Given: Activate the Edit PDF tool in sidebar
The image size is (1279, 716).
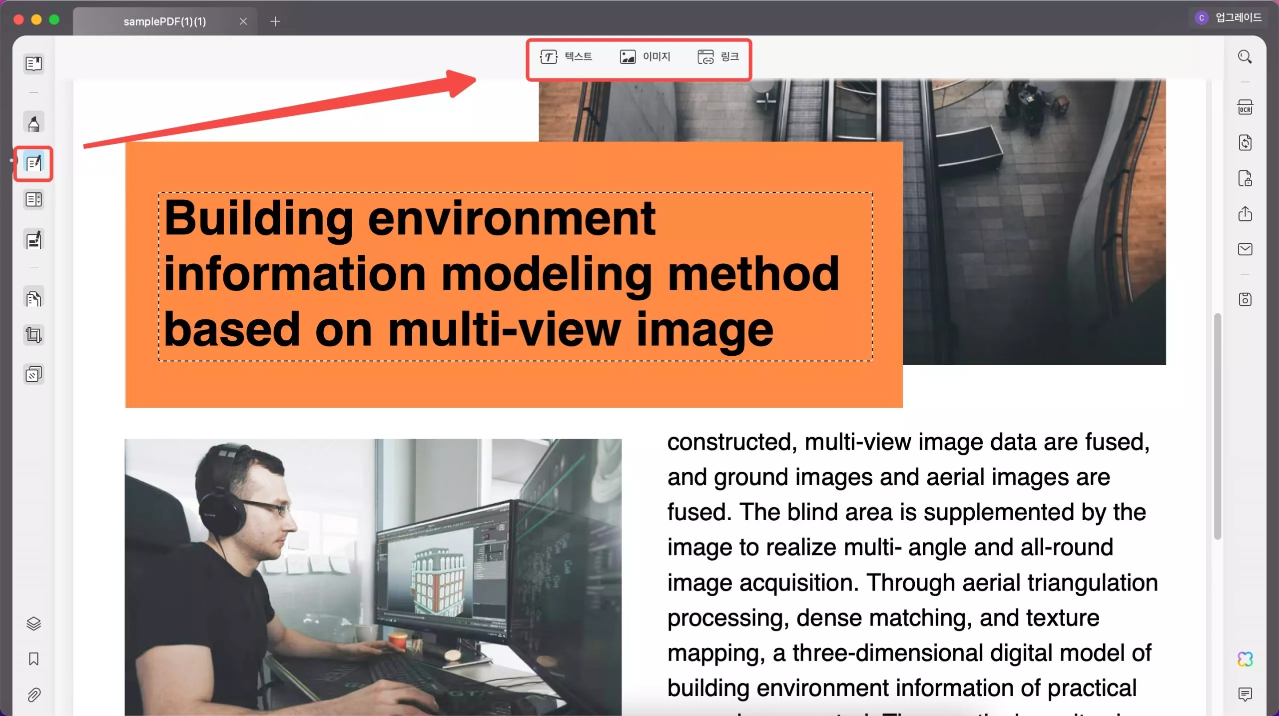Looking at the screenshot, I should click(33, 163).
